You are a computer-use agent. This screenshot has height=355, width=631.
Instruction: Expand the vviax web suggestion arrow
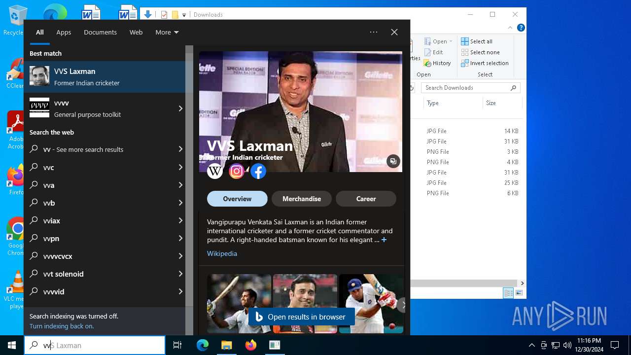(x=180, y=221)
